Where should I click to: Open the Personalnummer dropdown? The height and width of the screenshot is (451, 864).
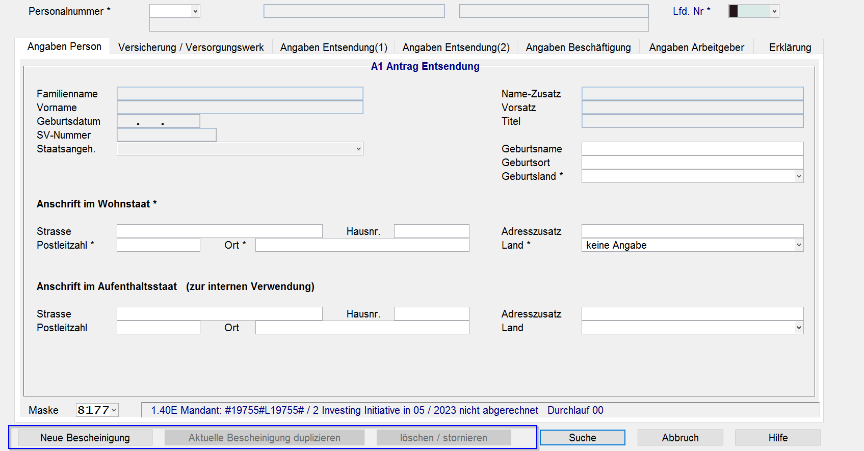(195, 11)
